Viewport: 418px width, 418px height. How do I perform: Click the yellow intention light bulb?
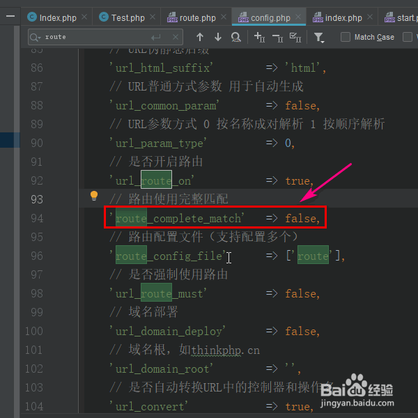click(94, 196)
